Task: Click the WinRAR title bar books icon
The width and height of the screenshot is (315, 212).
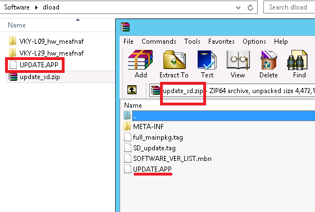Action: pos(125,27)
